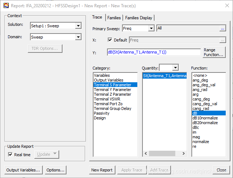Click the ellipsis button beside X Freq field
The image size is (233, 178).
pyautogui.click(x=222, y=40)
